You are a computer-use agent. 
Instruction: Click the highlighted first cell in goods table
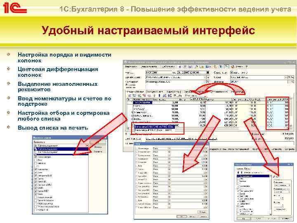[142, 102]
